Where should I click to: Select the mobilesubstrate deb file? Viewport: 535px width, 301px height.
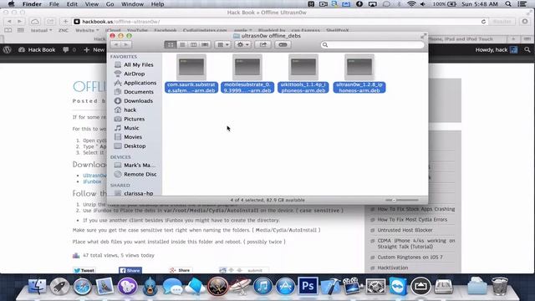(x=247, y=73)
